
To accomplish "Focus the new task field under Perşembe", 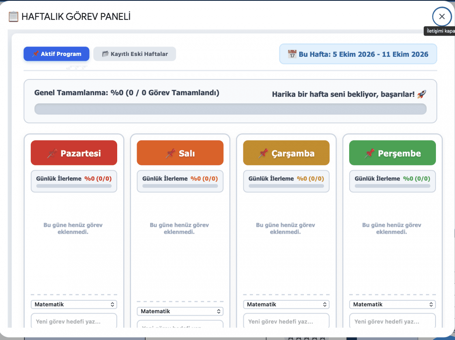I will pos(393,321).
